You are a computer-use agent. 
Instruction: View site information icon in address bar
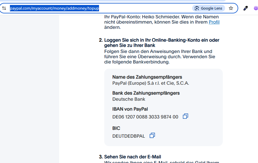coord(4,8)
